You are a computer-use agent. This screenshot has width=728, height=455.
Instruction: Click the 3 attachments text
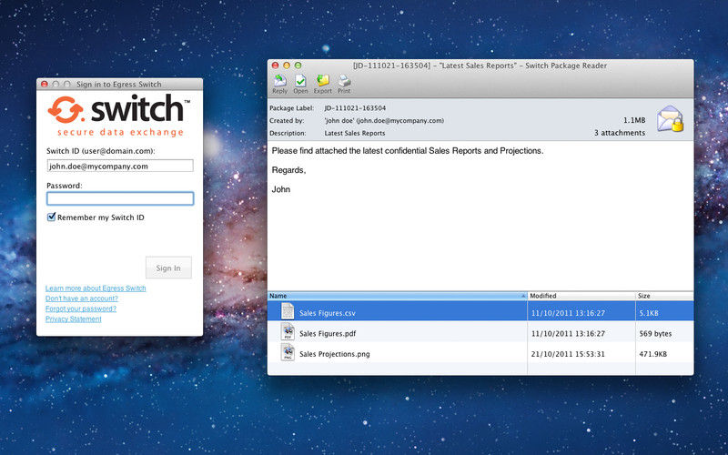click(x=620, y=133)
